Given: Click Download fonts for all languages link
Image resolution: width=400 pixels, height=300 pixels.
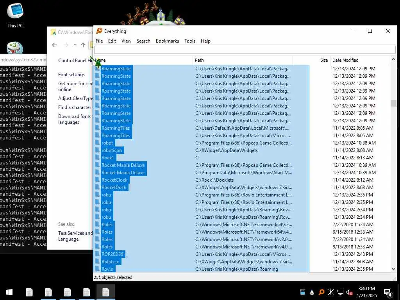Looking at the screenshot, I should [75, 119].
